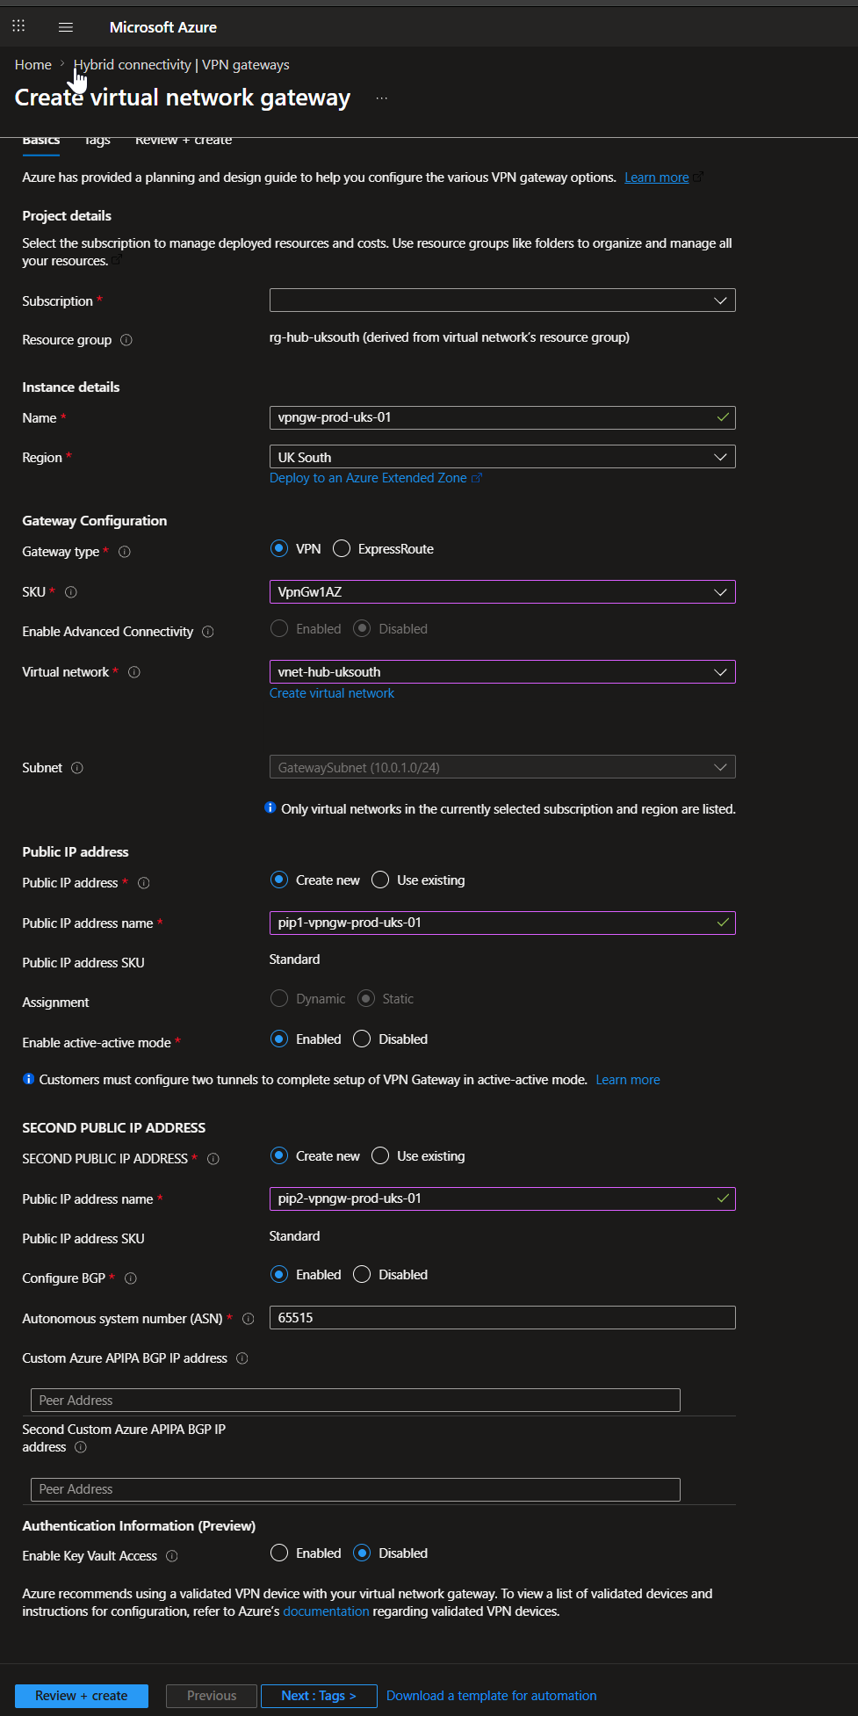Show info tooltip for Configure BGP
The height and width of the screenshot is (1716, 858).
point(131,1278)
